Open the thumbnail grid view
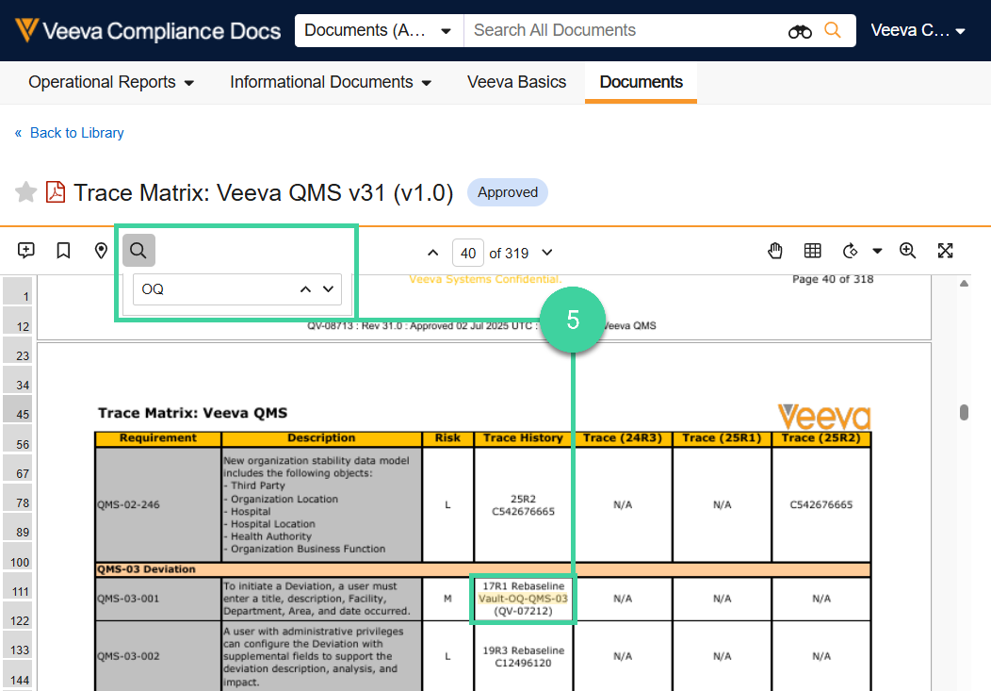Image resolution: width=991 pixels, height=691 pixels. (x=813, y=251)
